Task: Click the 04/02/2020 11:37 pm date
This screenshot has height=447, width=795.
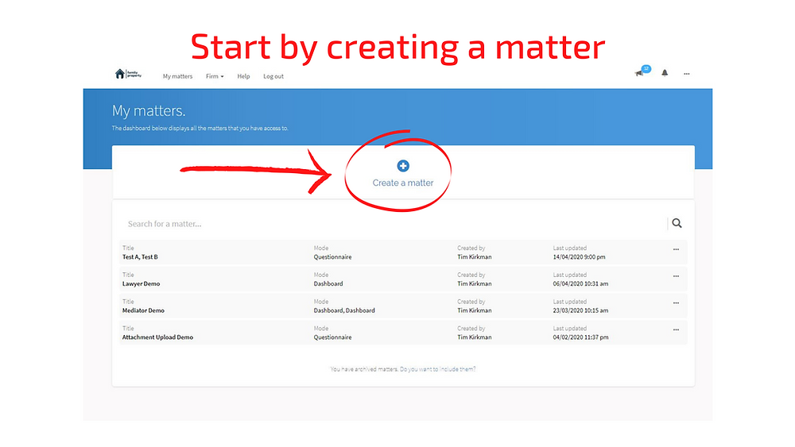Action: pyautogui.click(x=580, y=337)
